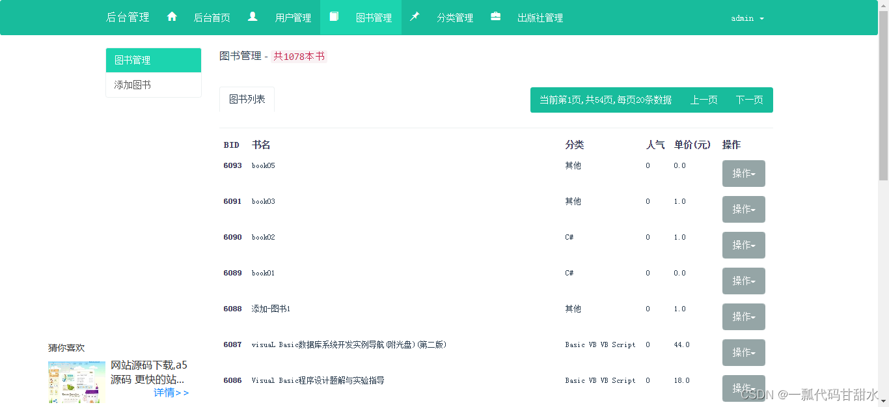
Task: Open the 操作 dropdown for book01
Action: pyautogui.click(x=743, y=281)
